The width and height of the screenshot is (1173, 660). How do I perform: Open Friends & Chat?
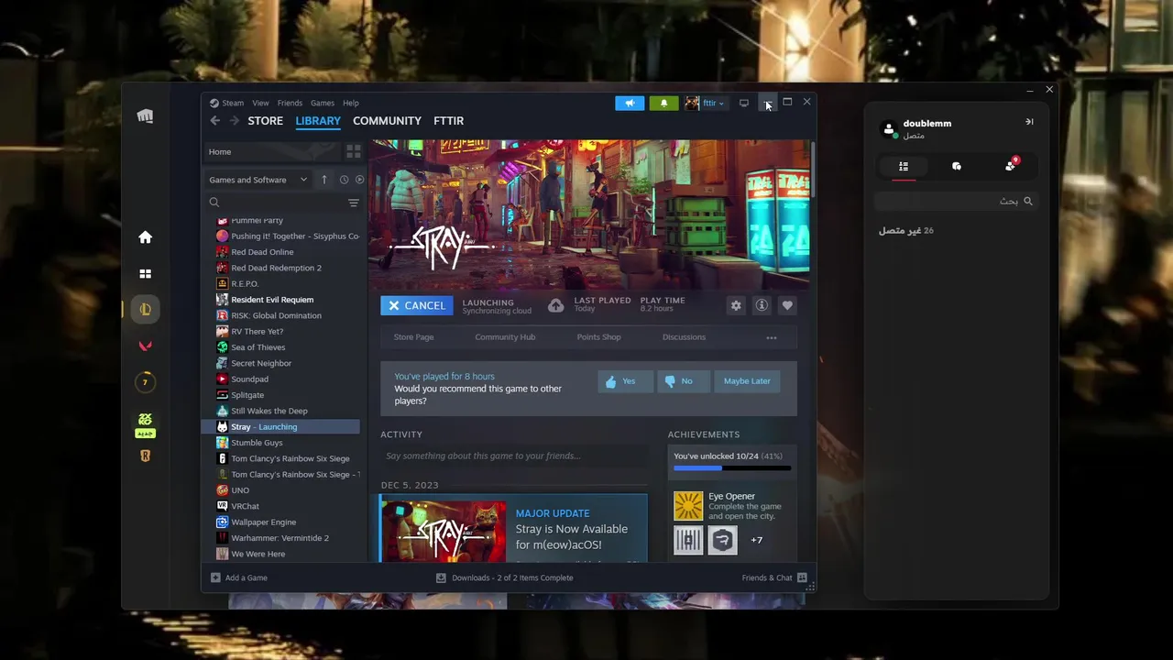774,577
